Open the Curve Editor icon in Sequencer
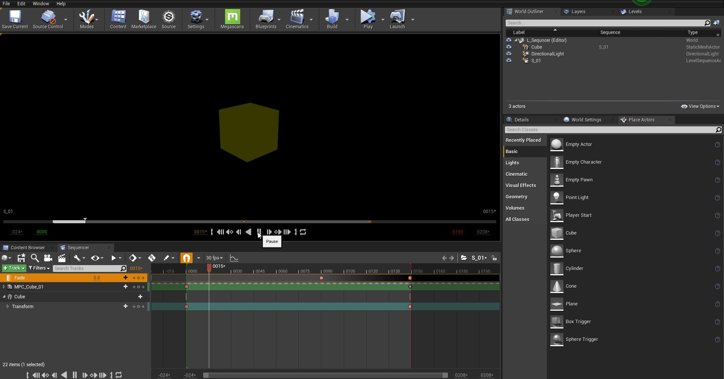The width and height of the screenshot is (724, 379). point(234,258)
